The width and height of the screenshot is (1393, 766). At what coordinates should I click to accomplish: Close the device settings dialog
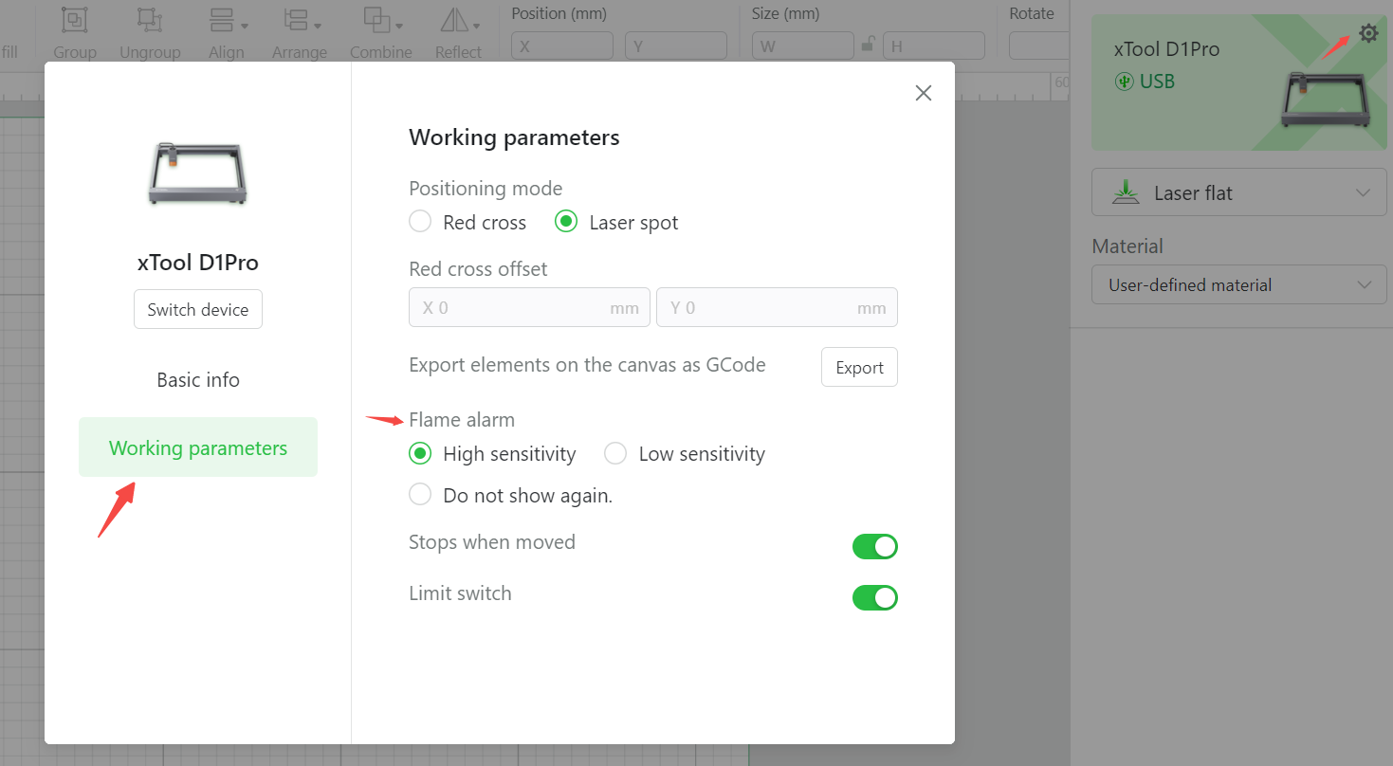923,93
